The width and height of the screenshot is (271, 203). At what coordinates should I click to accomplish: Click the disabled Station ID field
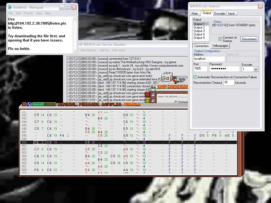pyautogui.click(x=242, y=59)
